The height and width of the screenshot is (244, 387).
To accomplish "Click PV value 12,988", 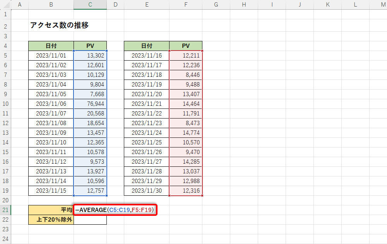I will tap(186, 181).
